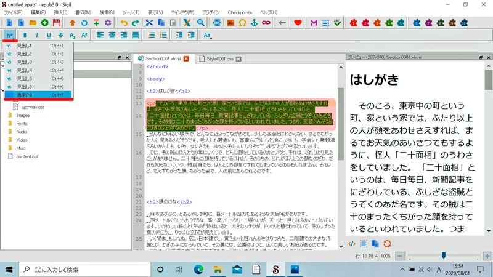Image resolution: width=493 pixels, height=277 pixels.
Task: Click the red heart Donate icon
Action: [x=298, y=23]
